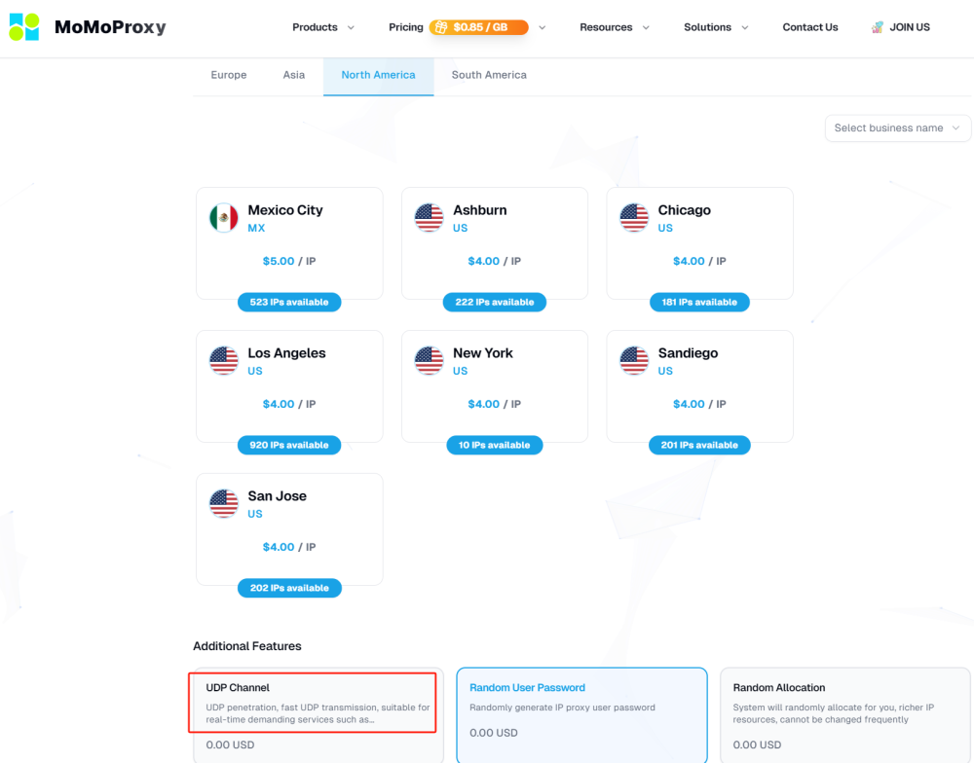The image size is (974, 763).
Task: Click the MoMoProxy logo icon
Action: [23, 26]
